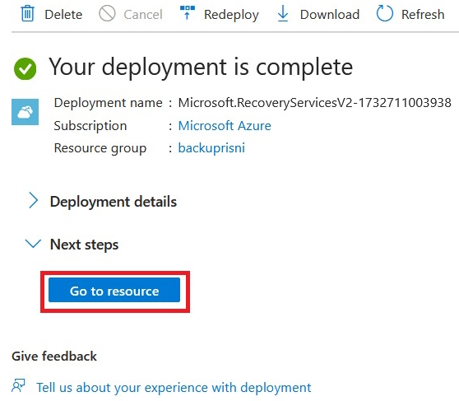The width and height of the screenshot is (459, 401).
Task: Select the Delete toolbar label
Action: pos(63,14)
